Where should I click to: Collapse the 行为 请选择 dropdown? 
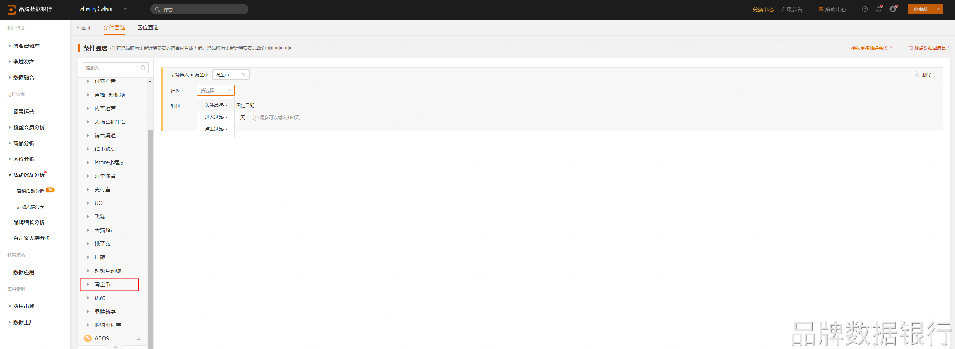(216, 90)
